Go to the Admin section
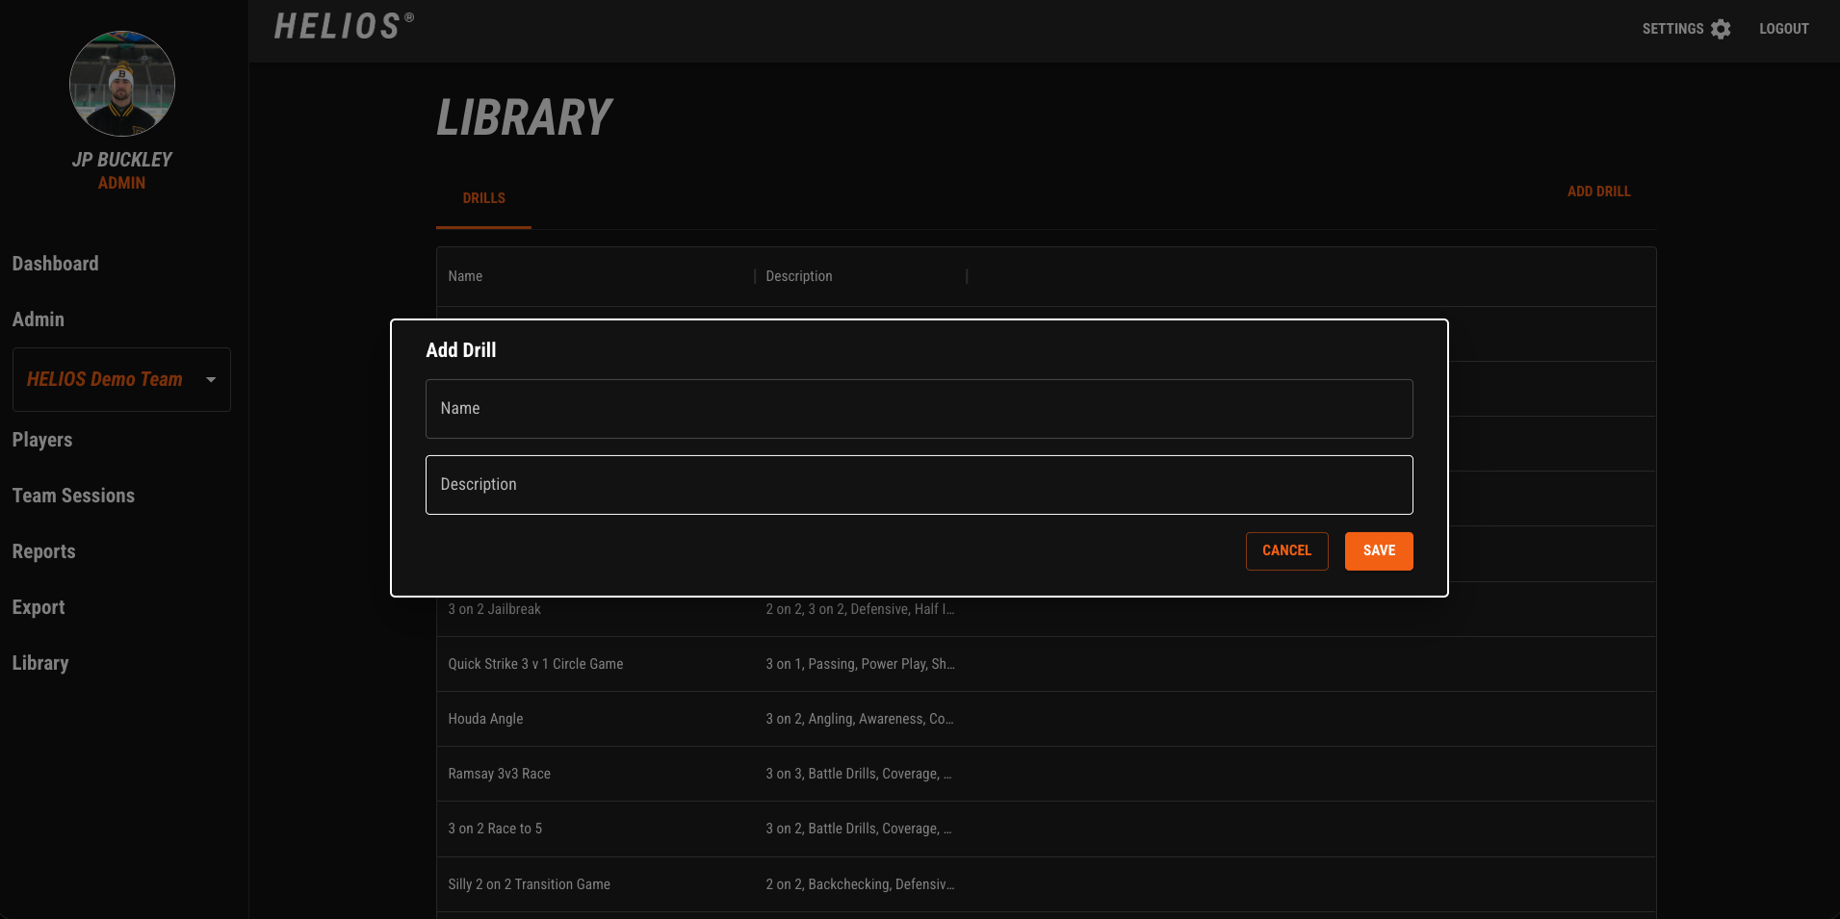 coord(39,319)
